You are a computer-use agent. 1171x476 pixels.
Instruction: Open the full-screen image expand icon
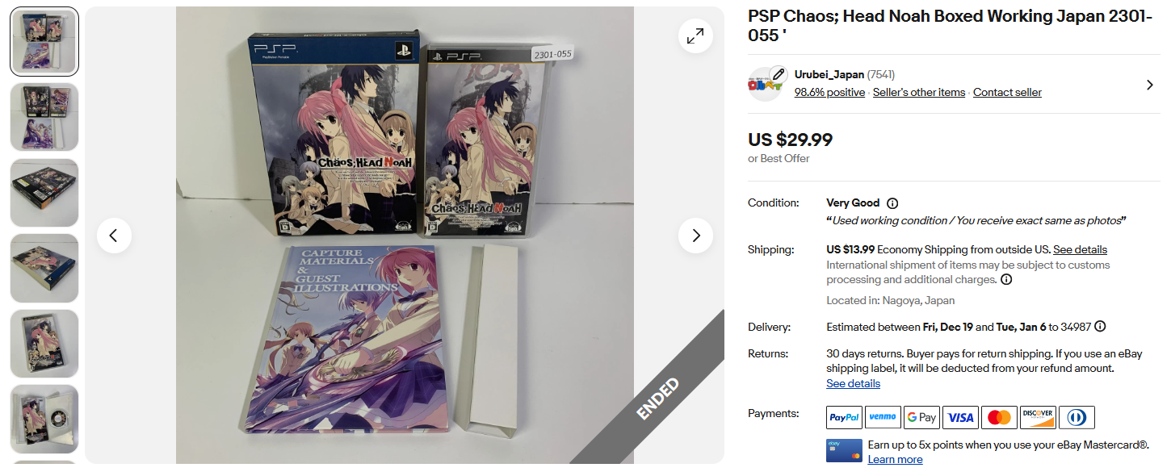coord(695,36)
